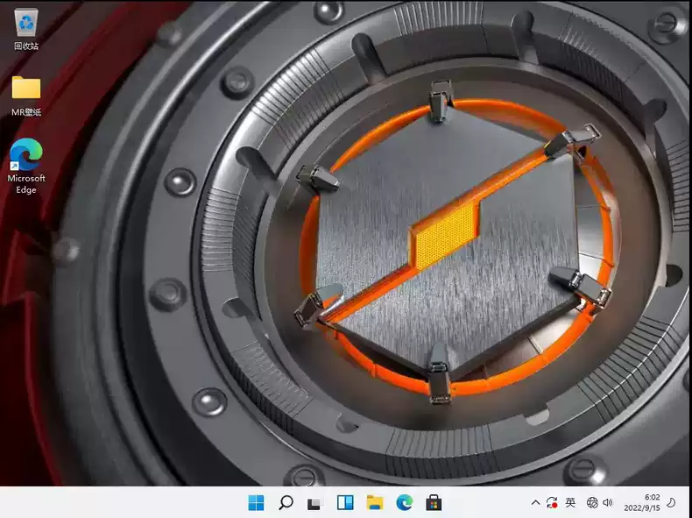Open the volume speaker icon
The height and width of the screenshot is (518, 692).
608,502
